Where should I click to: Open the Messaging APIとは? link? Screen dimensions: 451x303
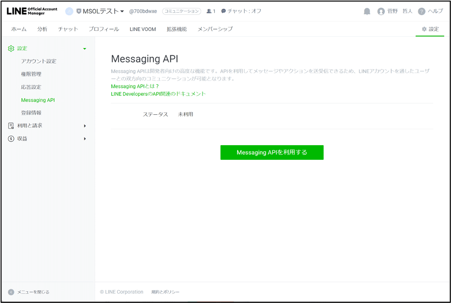[135, 86]
